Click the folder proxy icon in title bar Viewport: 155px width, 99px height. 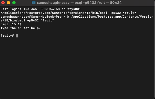pos(34,3)
